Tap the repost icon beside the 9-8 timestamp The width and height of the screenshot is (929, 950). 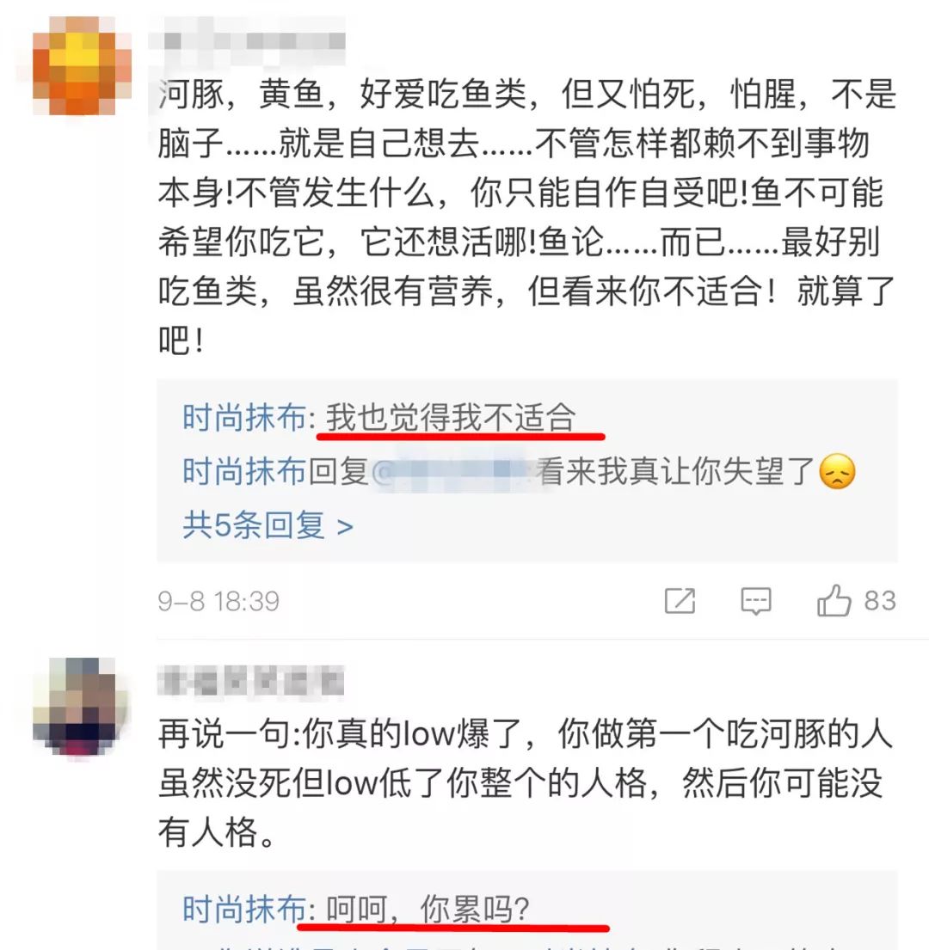680,600
